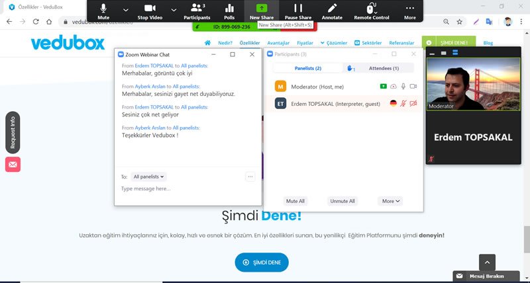Click the green New Share icon
Viewport: 530px width, 283px height.
click(x=263, y=7)
